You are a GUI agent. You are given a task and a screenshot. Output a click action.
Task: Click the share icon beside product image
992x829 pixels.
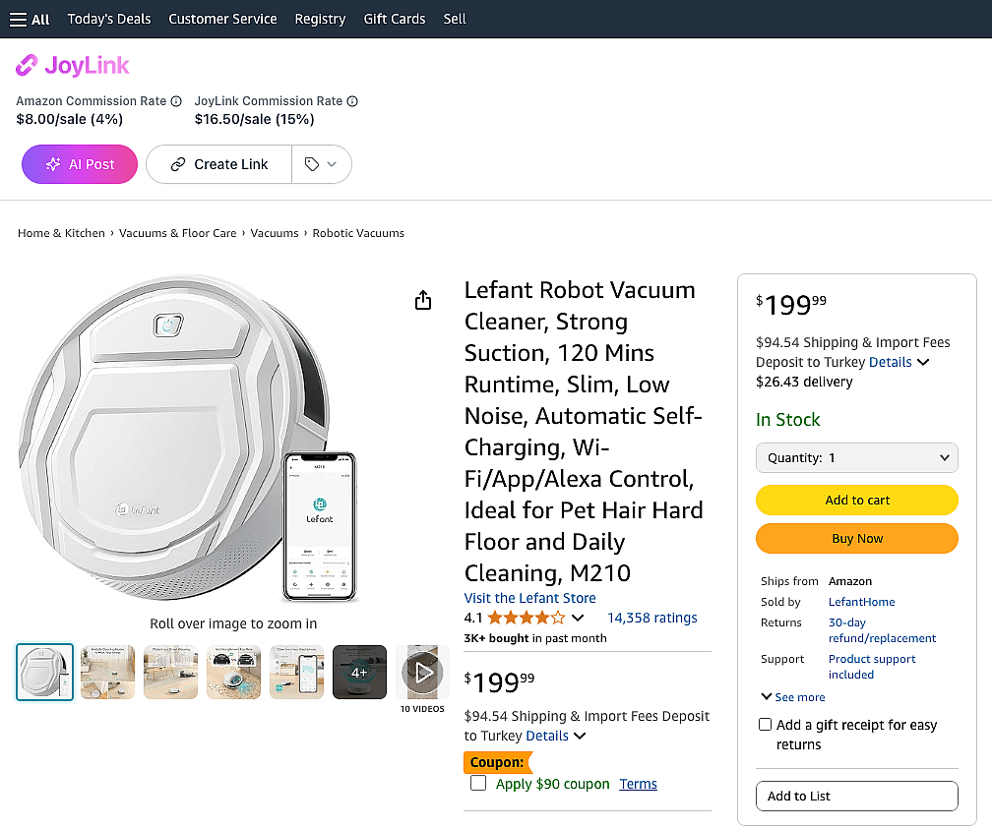[x=423, y=300]
